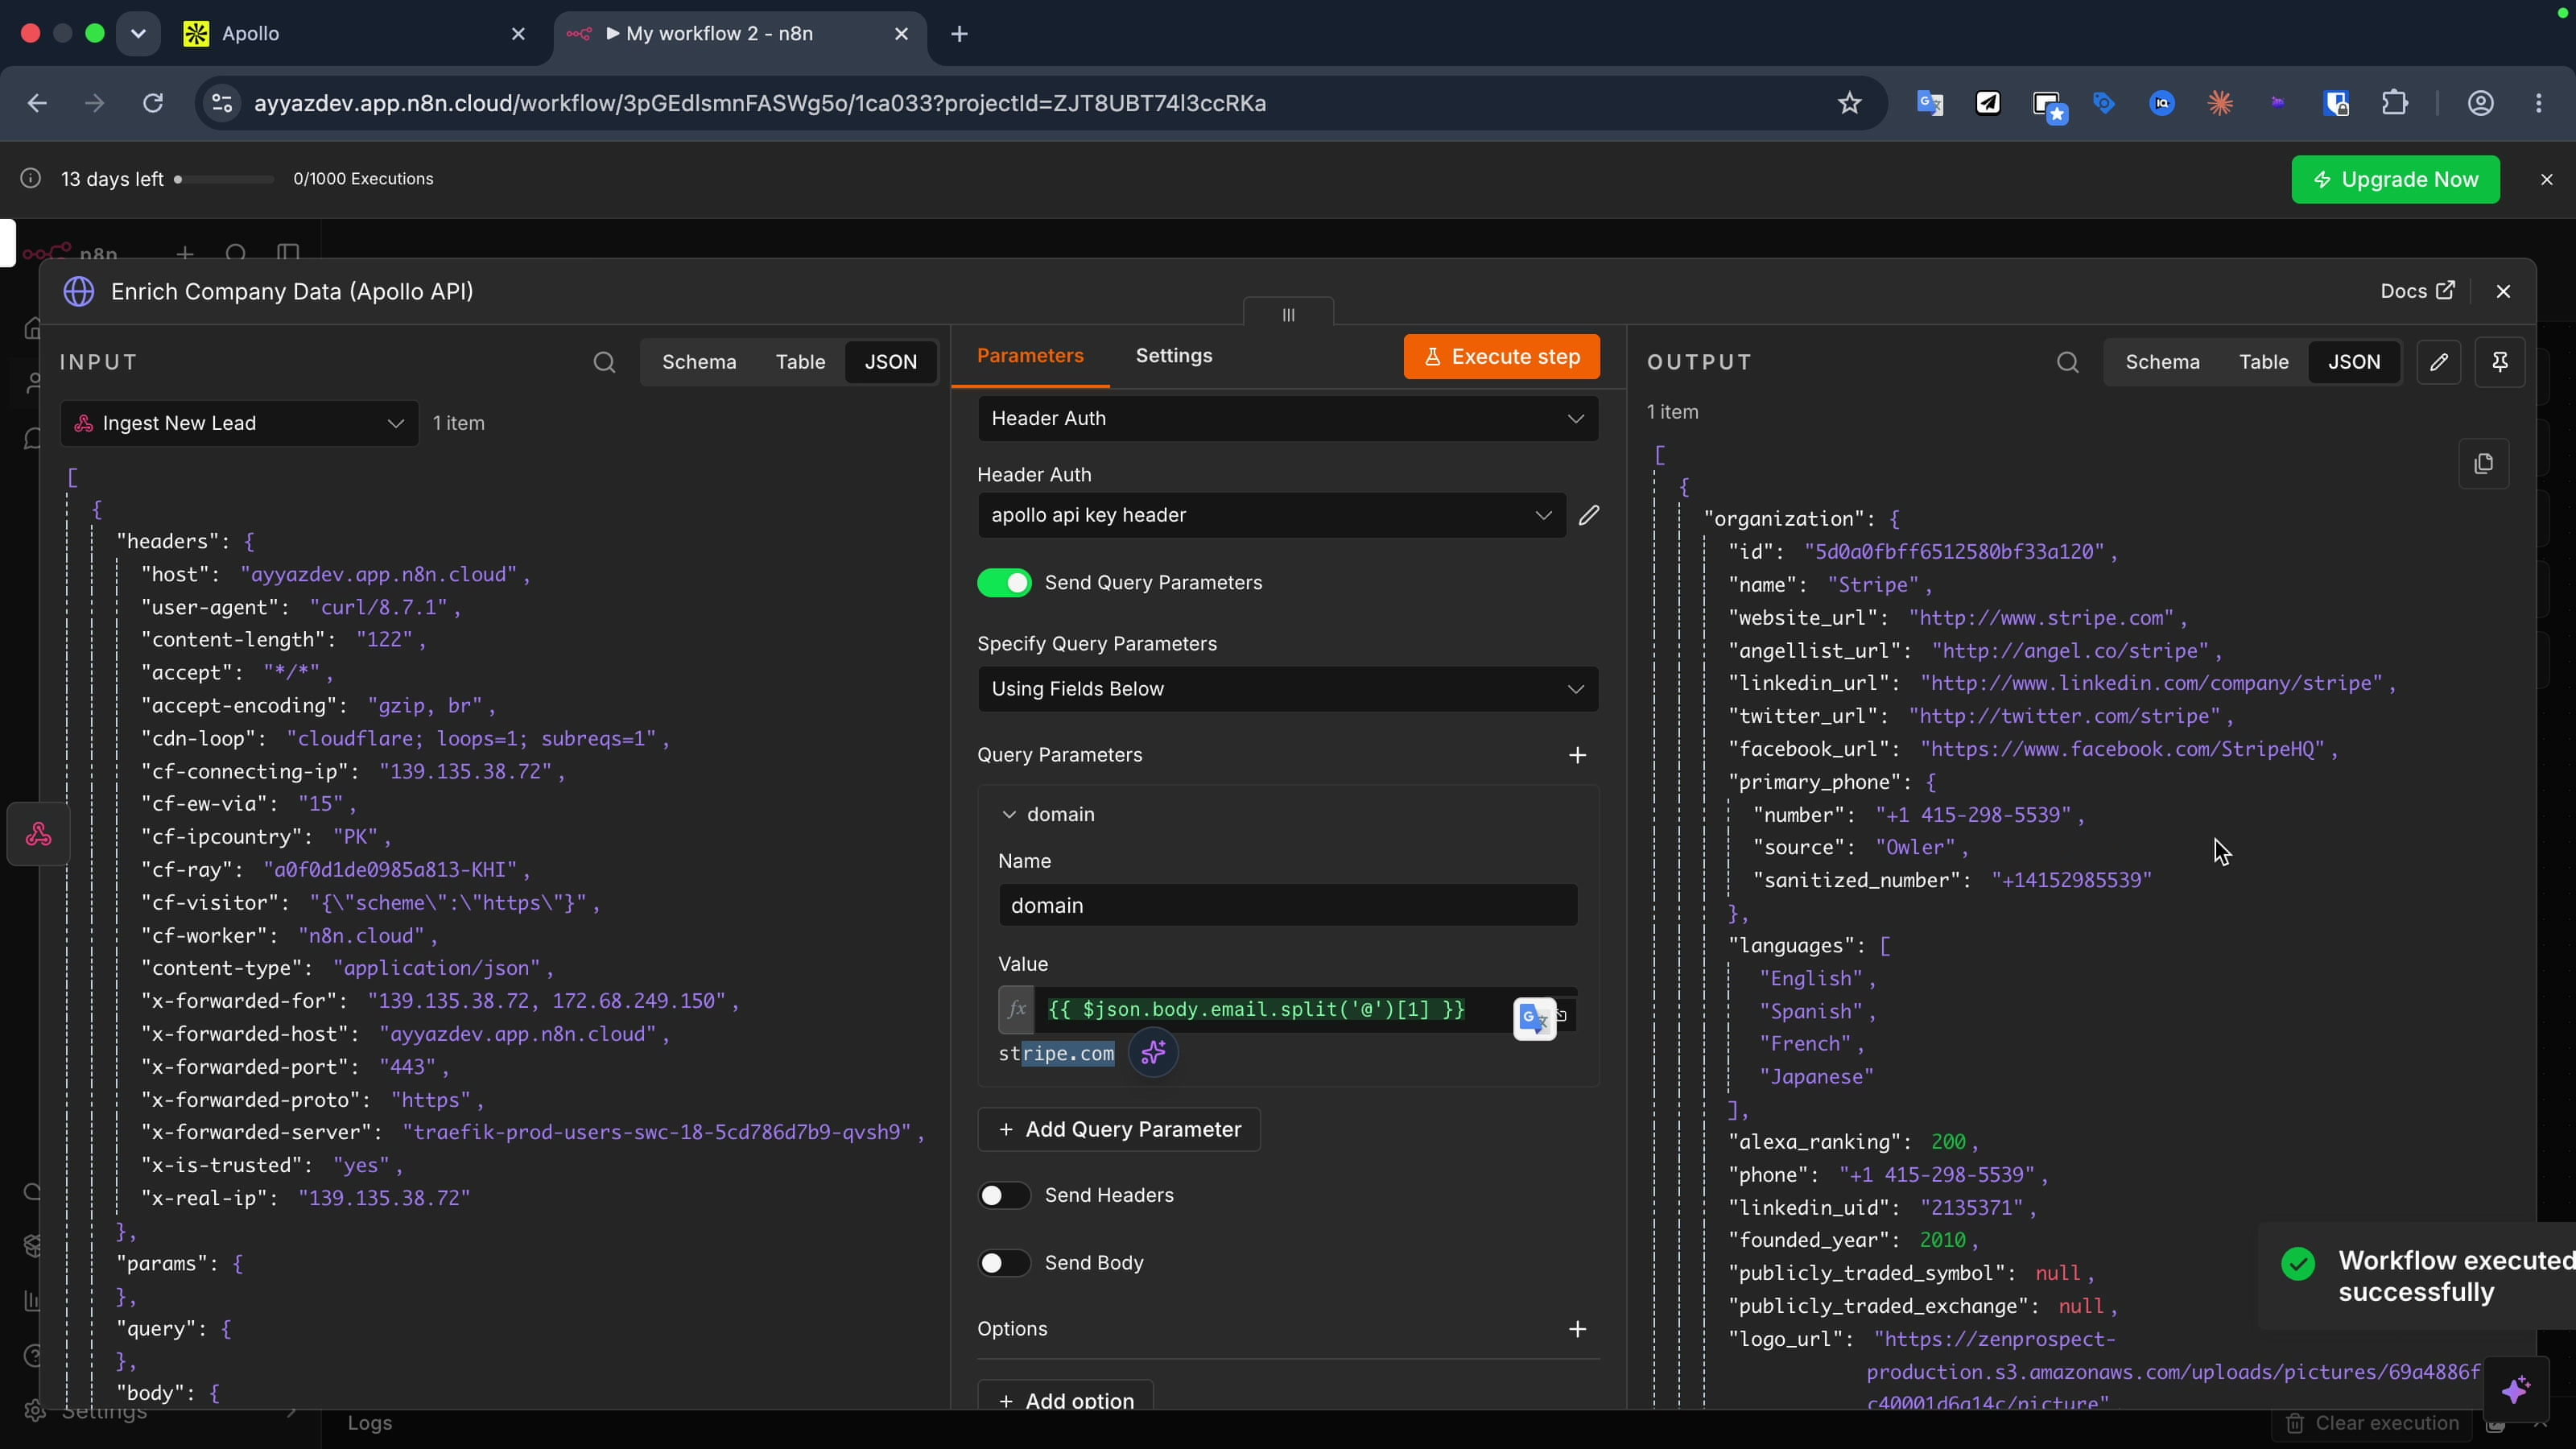Open the Google Translate extension

(1929, 103)
